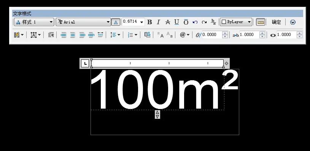This screenshot has width=310, height=151.
Task: Click the text box height adjust arrows
Action: pos(157,114)
